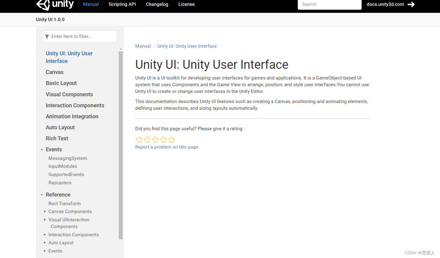The width and height of the screenshot is (440, 258).
Task: Open Unity UI: Unity User Interface in sidebar
Action: coord(69,57)
